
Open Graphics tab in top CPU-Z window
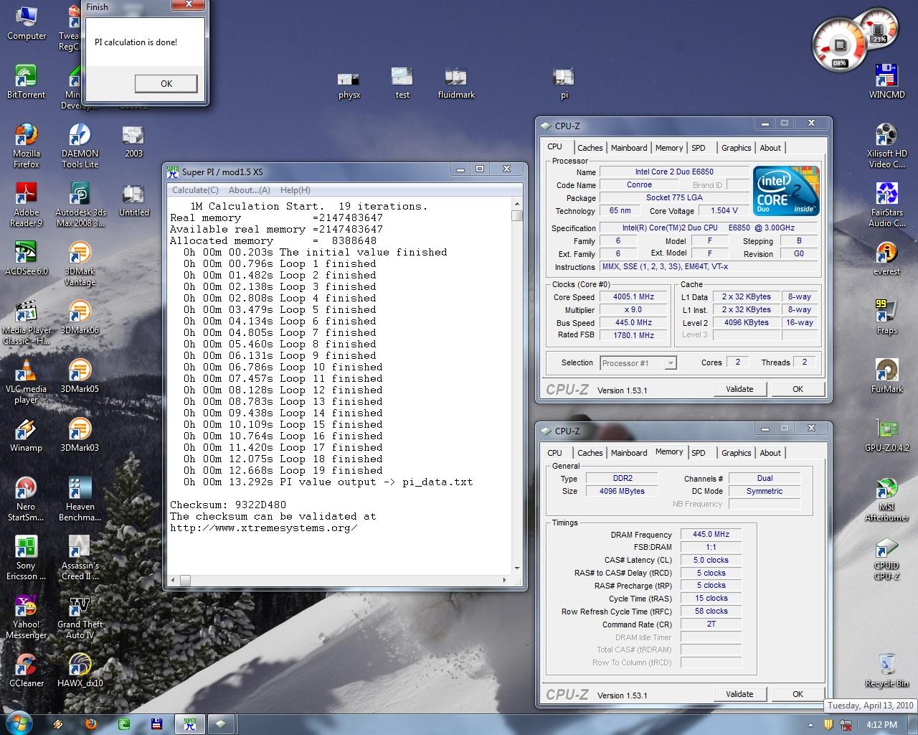(737, 148)
